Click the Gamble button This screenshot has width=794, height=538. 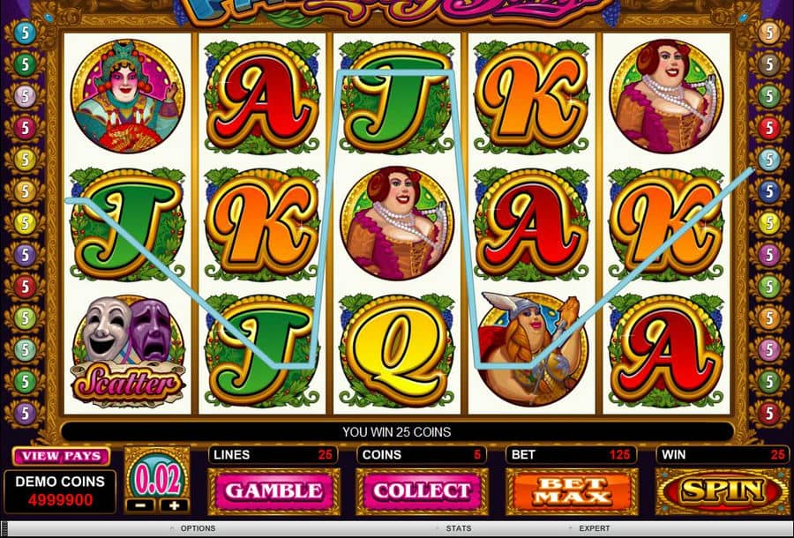(274, 490)
